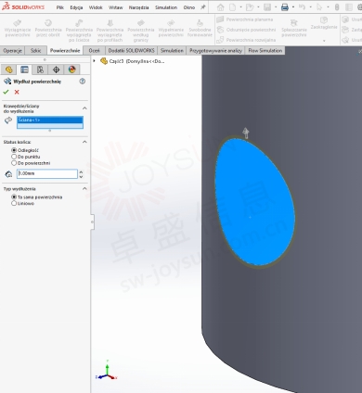Click the print icon in top toolbar
Image resolution: width=362 pixels, height=393 pixels.
click(x=285, y=7)
